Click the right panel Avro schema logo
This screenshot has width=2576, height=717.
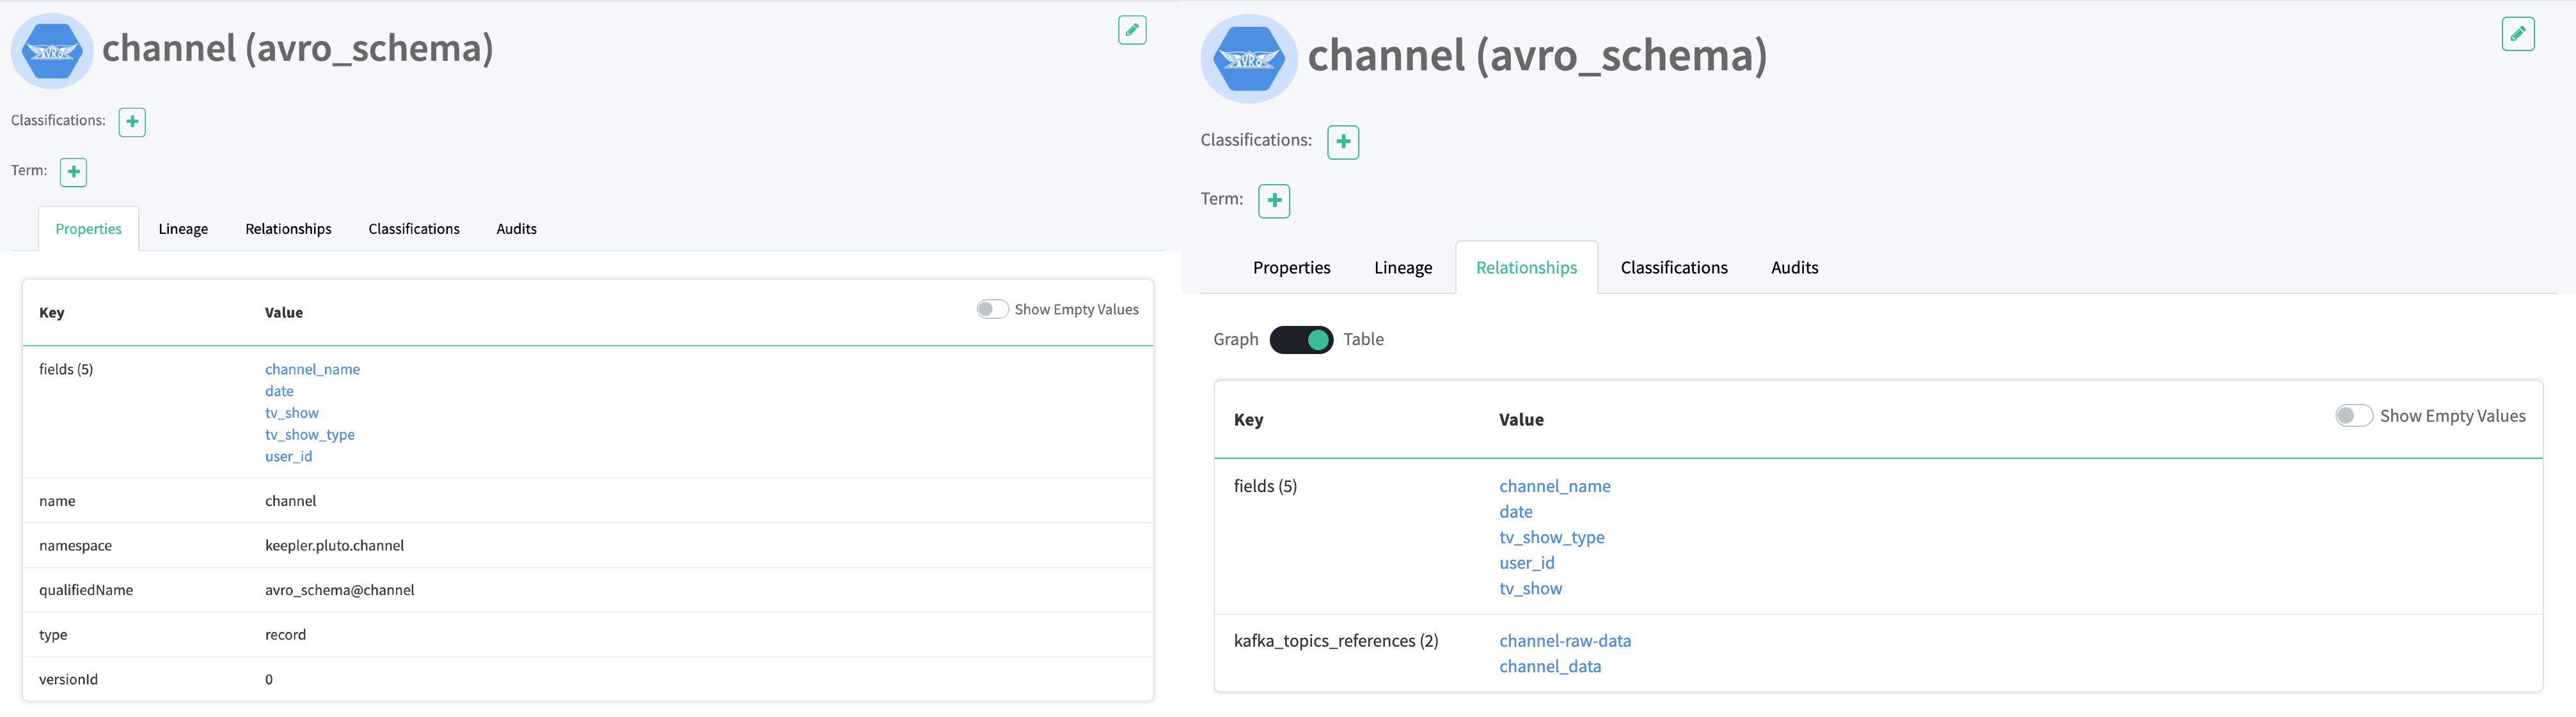pos(1248,59)
